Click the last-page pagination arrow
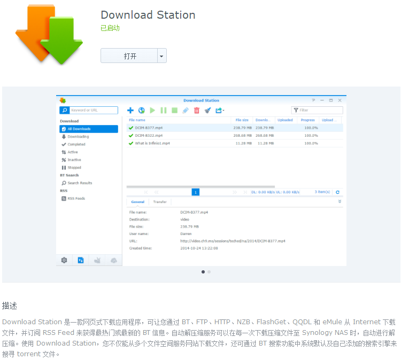The height and width of the screenshot is (360, 401). click(x=245, y=192)
